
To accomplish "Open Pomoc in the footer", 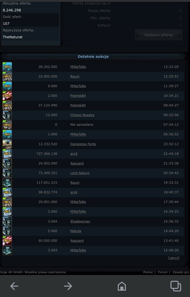I will [148, 272].
